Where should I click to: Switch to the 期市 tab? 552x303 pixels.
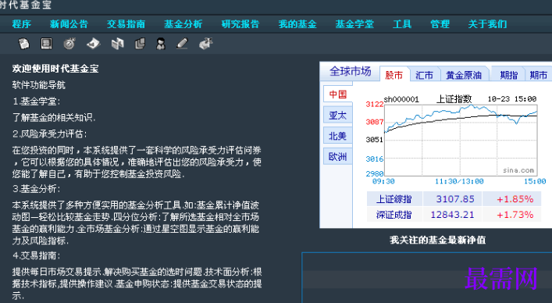click(539, 75)
